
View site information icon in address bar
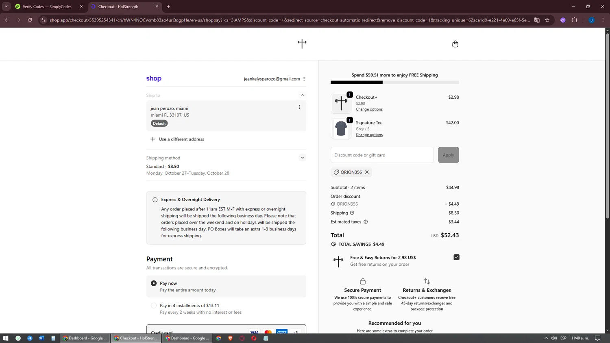44,20
